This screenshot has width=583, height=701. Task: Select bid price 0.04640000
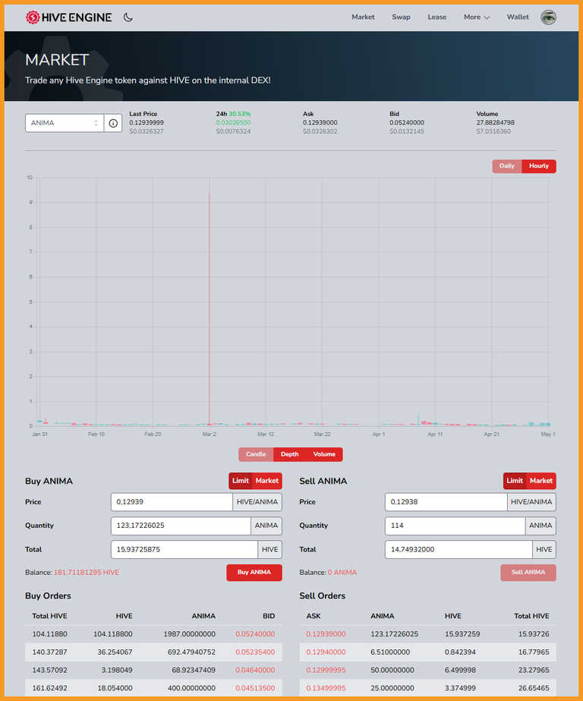255,670
